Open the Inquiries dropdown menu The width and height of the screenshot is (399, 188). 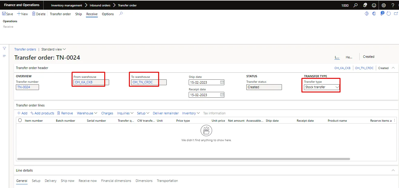(x=125, y=113)
